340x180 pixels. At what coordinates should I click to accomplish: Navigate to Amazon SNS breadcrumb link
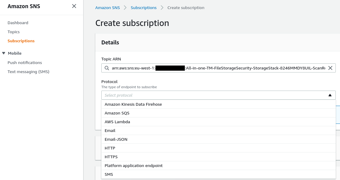point(108,8)
